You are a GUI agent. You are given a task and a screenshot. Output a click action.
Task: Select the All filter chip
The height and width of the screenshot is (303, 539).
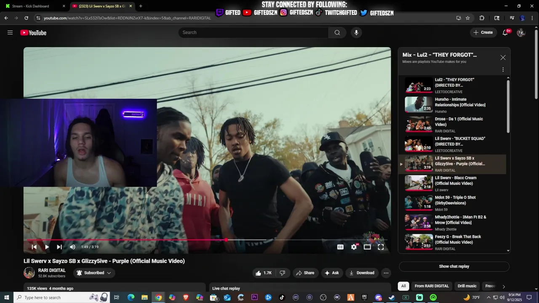pyautogui.click(x=403, y=286)
